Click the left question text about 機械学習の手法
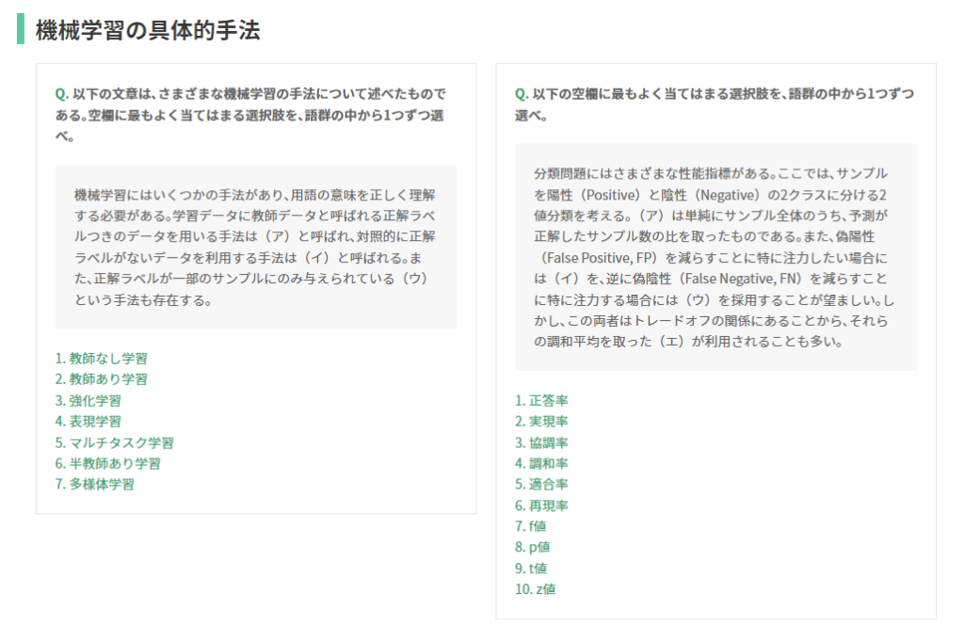 250,115
